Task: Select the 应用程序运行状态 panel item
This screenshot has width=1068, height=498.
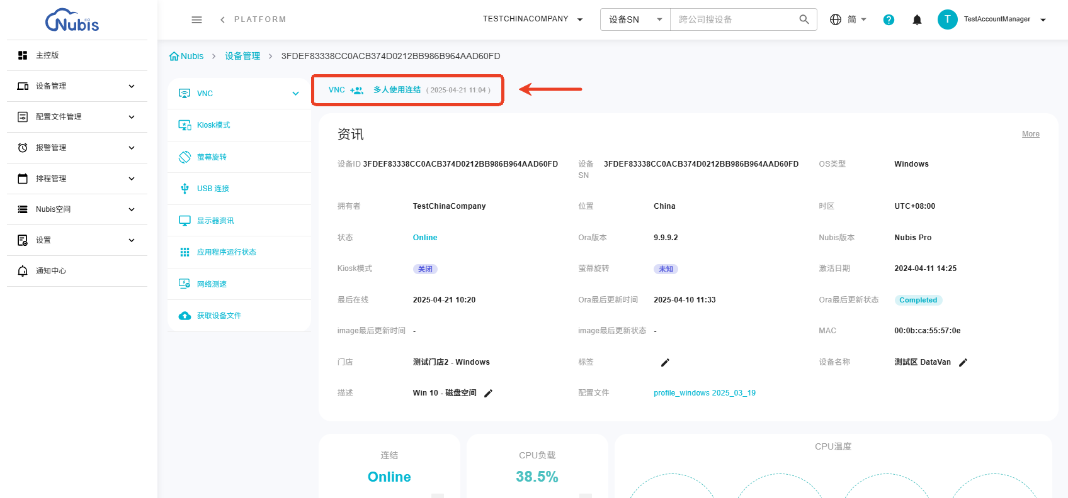Action: [239, 252]
